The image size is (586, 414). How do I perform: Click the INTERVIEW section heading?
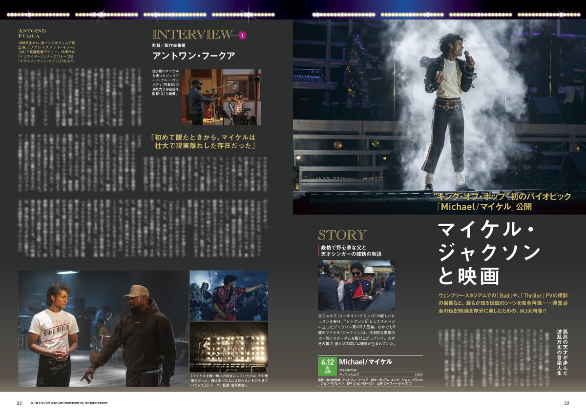[193, 35]
